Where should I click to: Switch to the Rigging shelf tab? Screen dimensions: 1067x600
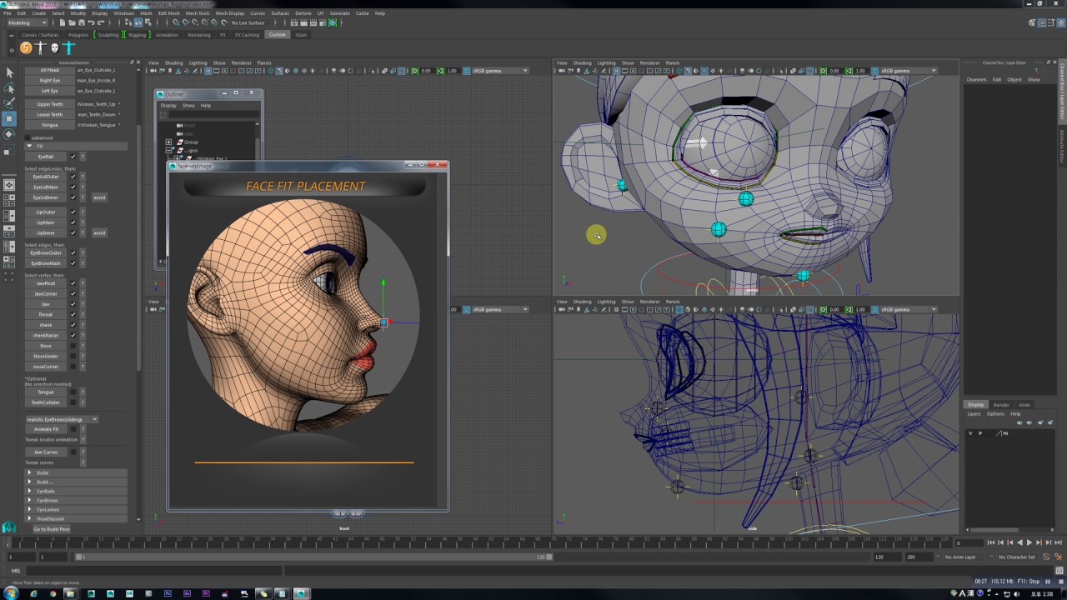click(138, 35)
